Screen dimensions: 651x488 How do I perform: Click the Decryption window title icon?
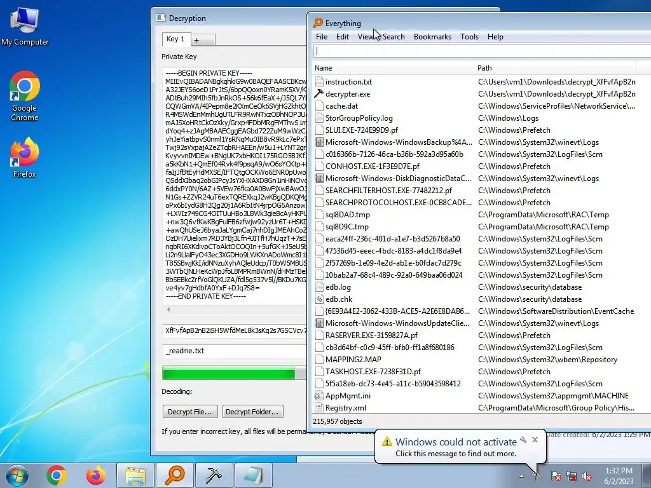(x=161, y=18)
